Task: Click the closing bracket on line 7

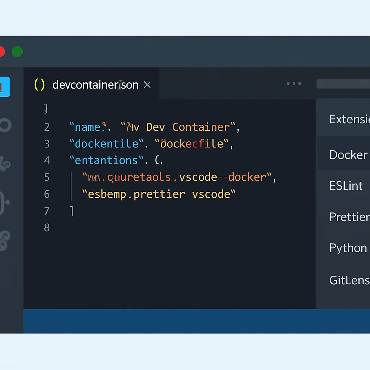Action: click(72, 211)
